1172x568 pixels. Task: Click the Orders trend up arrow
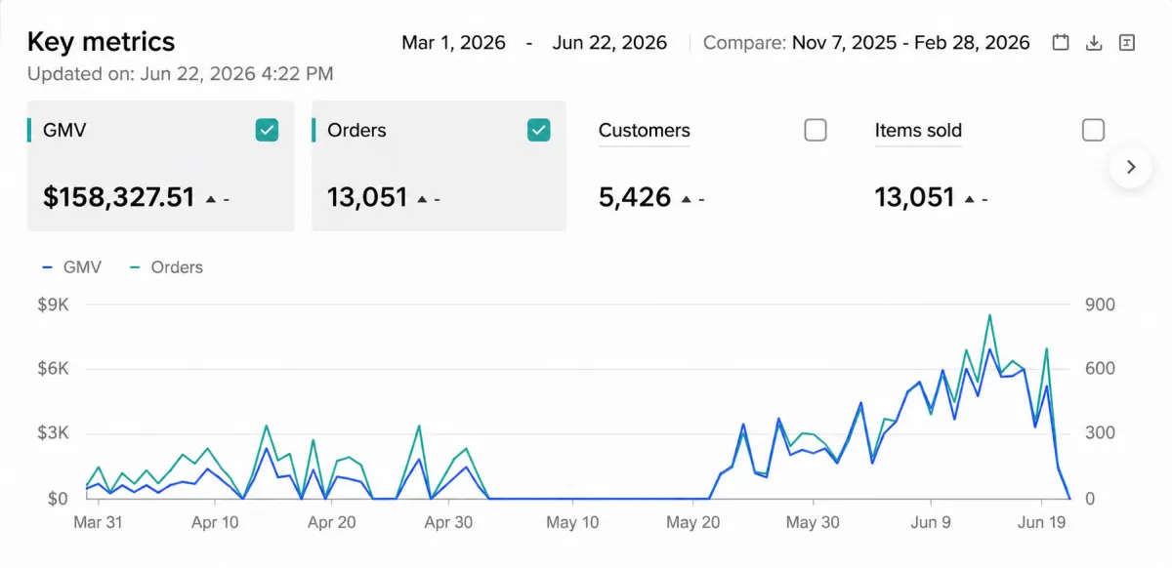422,199
